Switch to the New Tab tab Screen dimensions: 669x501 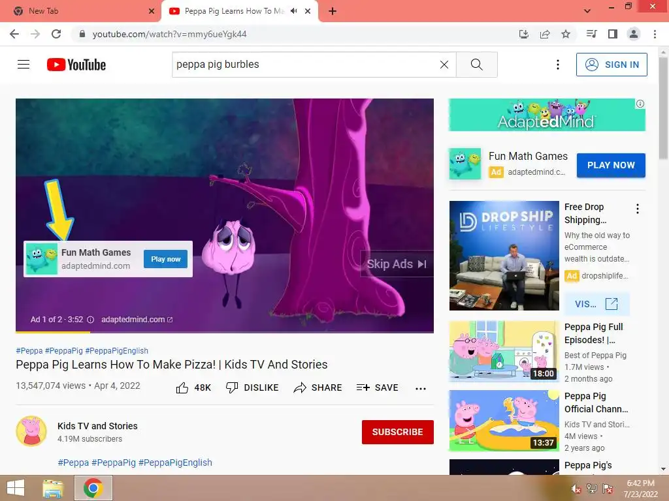[x=80, y=11]
